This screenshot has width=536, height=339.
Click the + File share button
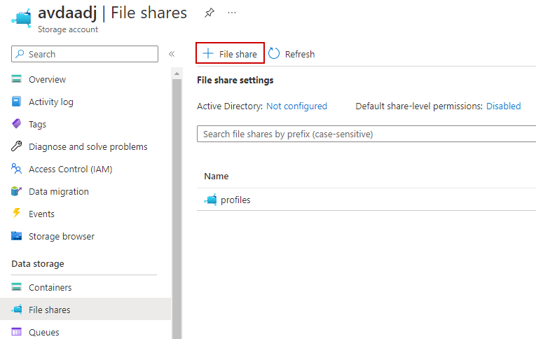230,54
